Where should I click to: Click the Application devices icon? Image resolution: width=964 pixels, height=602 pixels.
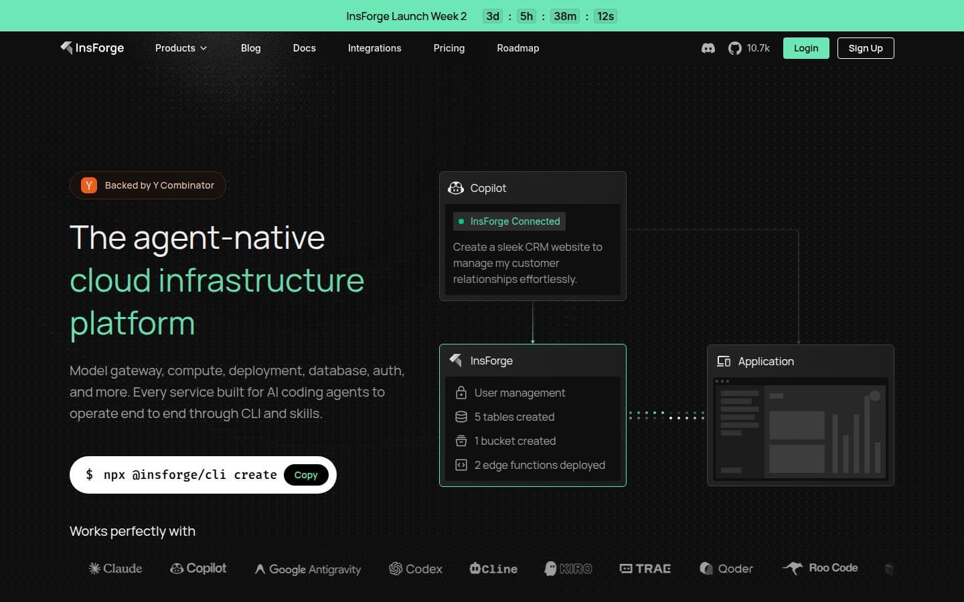tap(724, 361)
